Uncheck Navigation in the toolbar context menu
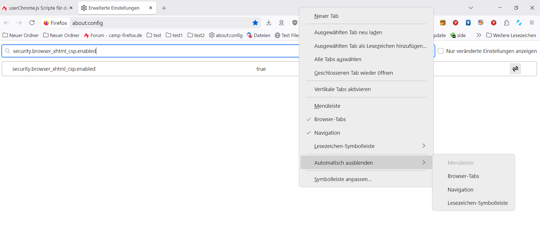 [327, 133]
